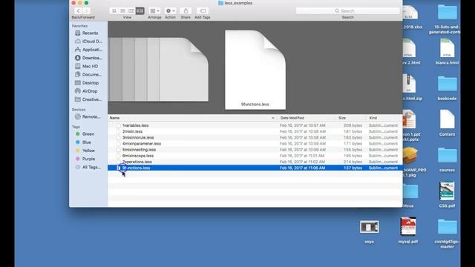Screen dimensions: 475x267
Task: Click the Add Tags toolbar button
Action: [203, 11]
